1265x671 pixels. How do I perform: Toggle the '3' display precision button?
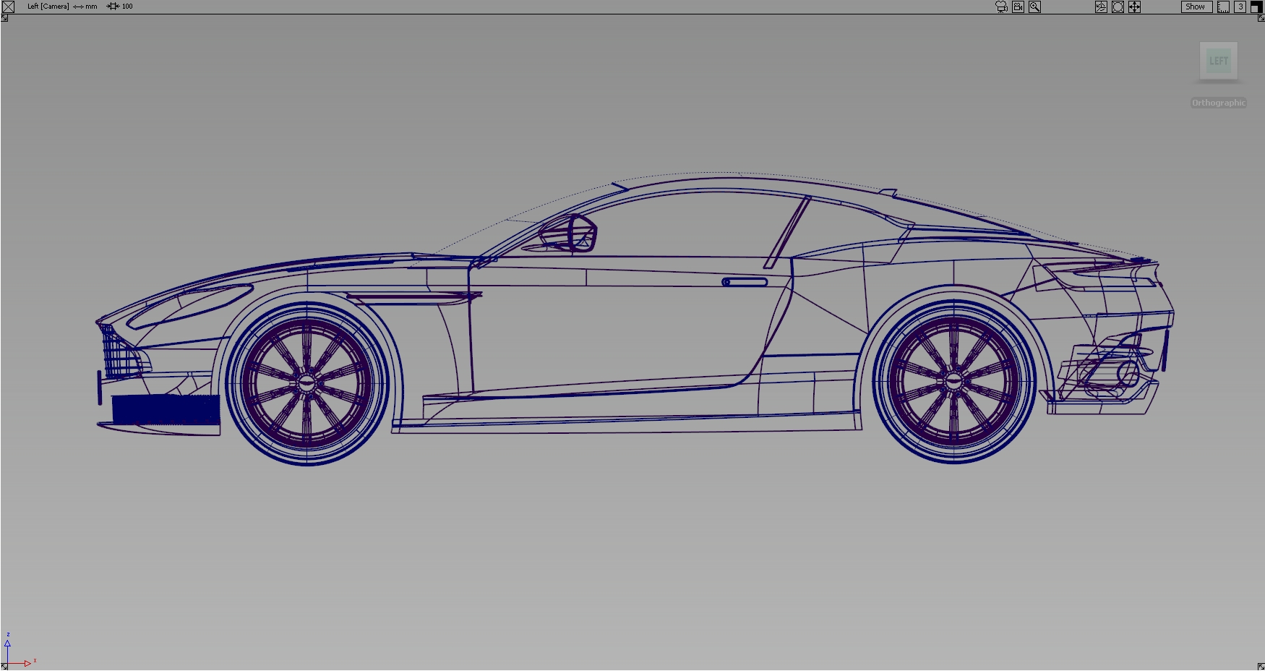(x=1239, y=7)
